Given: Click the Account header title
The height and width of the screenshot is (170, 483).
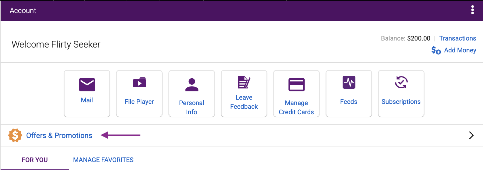Looking at the screenshot, I should 23,11.
